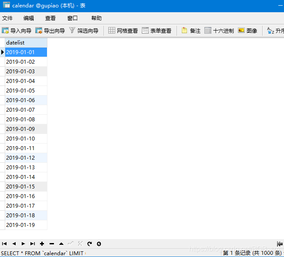Click the sort ascending A-Z icon
This screenshot has width=284, height=257.
tap(271, 31)
